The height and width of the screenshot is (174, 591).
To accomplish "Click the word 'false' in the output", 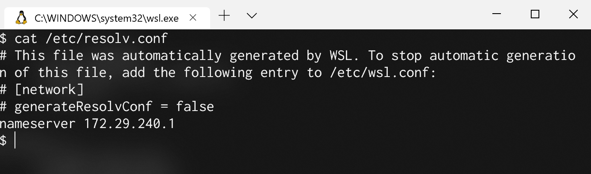I will click(x=195, y=106).
